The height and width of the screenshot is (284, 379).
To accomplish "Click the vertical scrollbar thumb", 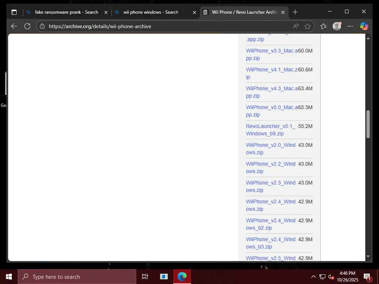I will click(368, 124).
